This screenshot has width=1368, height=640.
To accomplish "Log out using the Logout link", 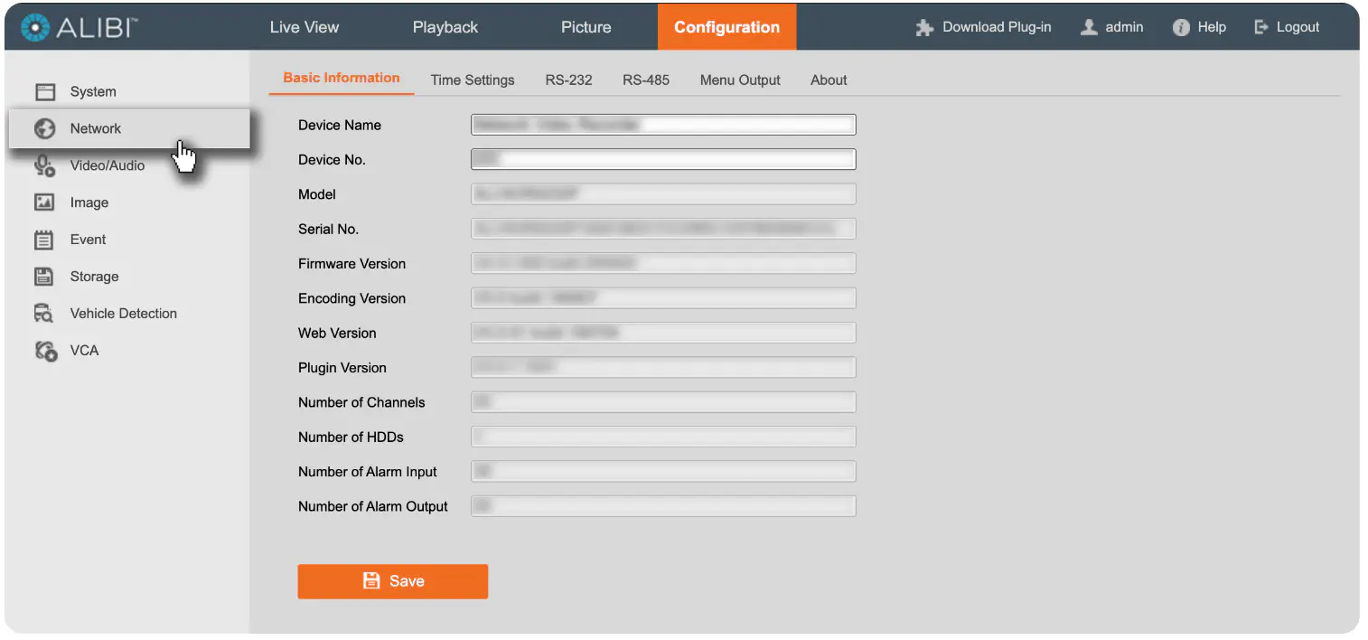I will (x=1288, y=27).
